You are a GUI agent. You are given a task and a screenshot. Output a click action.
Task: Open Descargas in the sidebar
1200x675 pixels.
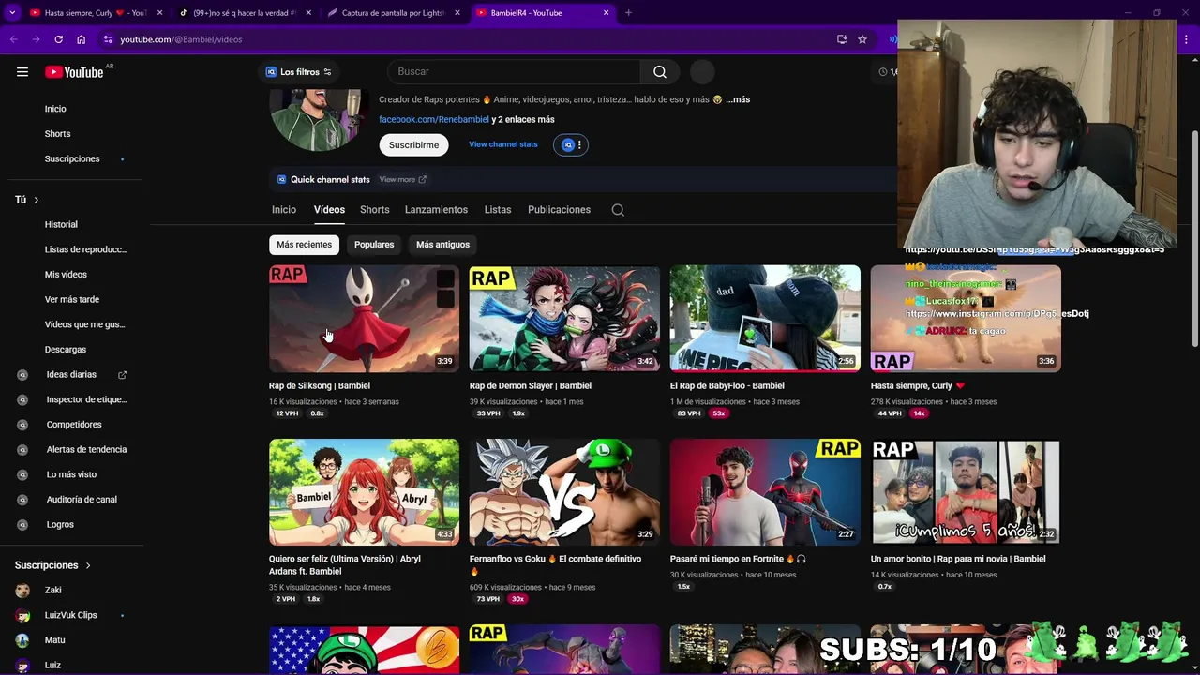(66, 350)
